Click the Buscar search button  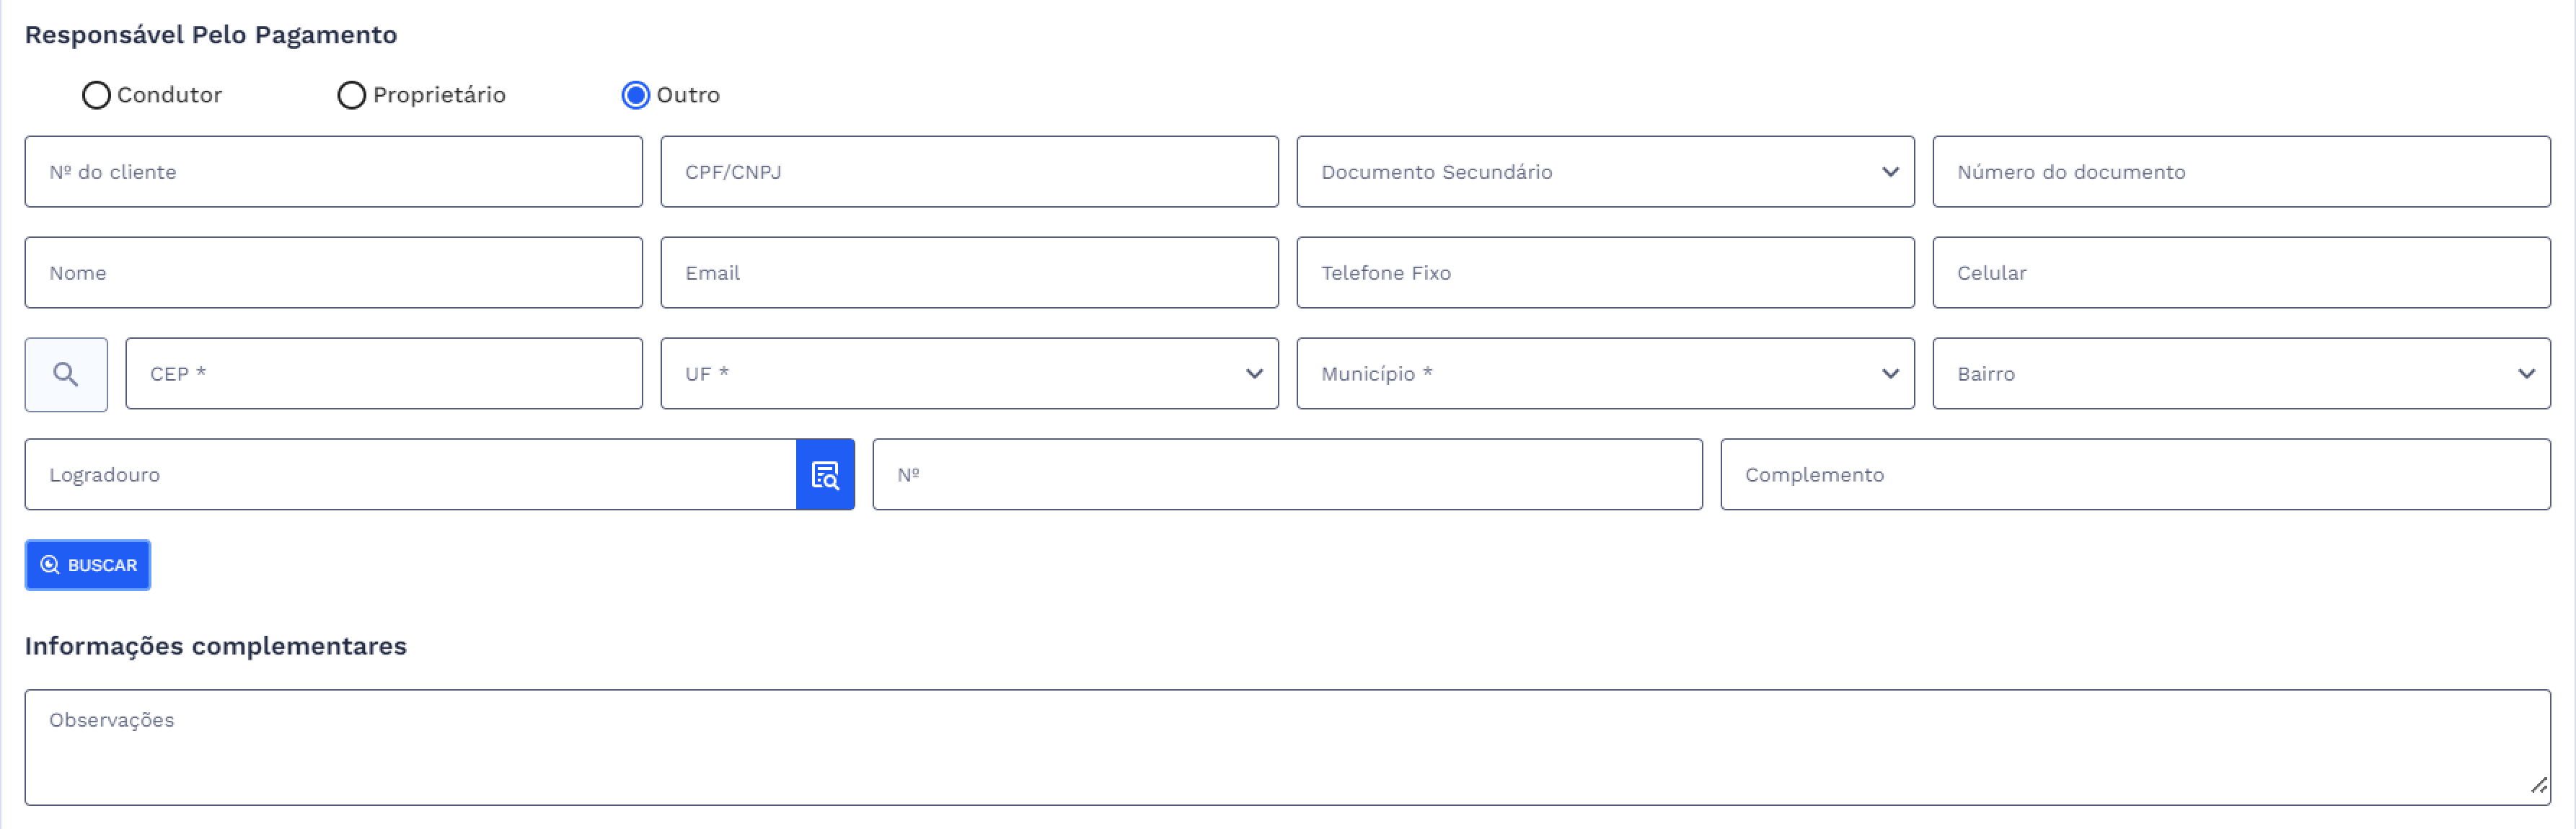tap(88, 565)
